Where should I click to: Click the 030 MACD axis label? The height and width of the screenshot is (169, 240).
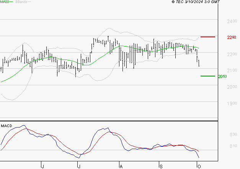click(x=233, y=134)
